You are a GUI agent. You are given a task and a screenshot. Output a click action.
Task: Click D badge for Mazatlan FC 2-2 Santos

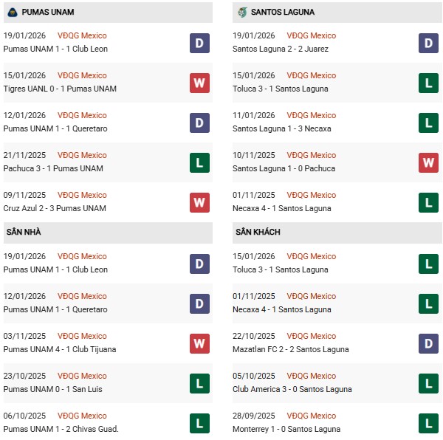tap(428, 343)
